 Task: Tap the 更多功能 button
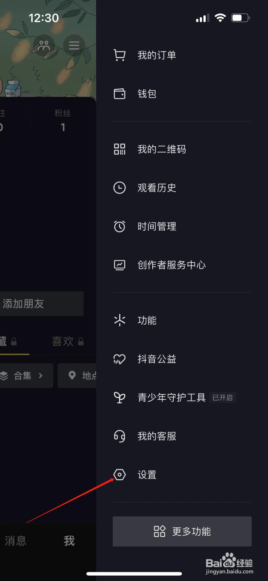point(182,531)
